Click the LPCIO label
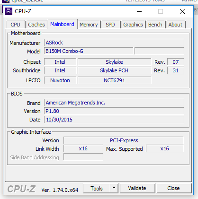Viewport: 198px width, 199px height. tap(33, 80)
